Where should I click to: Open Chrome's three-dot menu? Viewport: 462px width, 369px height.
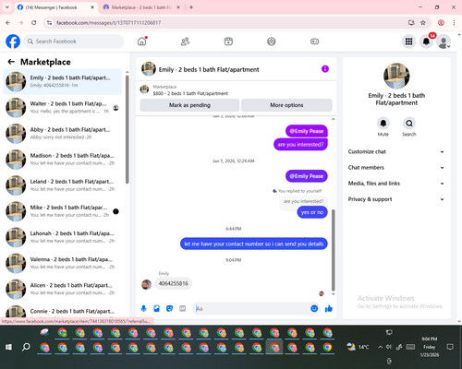click(x=454, y=23)
